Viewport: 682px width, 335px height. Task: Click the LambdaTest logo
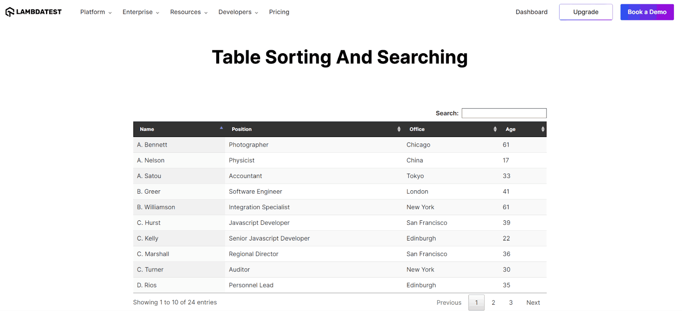[33, 12]
